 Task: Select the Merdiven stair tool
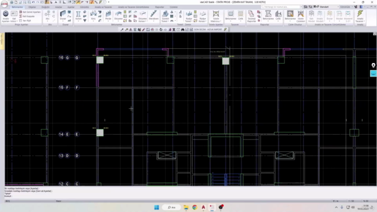click(x=153, y=15)
